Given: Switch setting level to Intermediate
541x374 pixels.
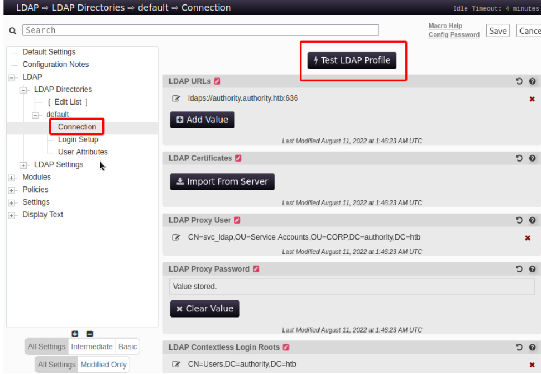Looking at the screenshot, I should tap(92, 346).
